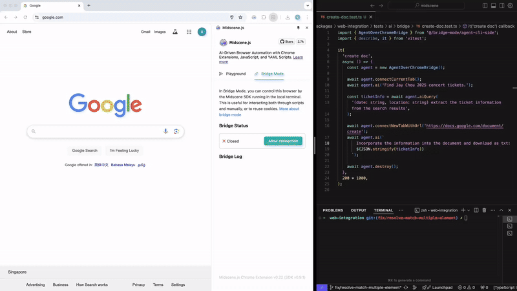This screenshot has height=291, width=517.
Task: Click the web-integration breadcrumb segment
Action: (x=353, y=26)
